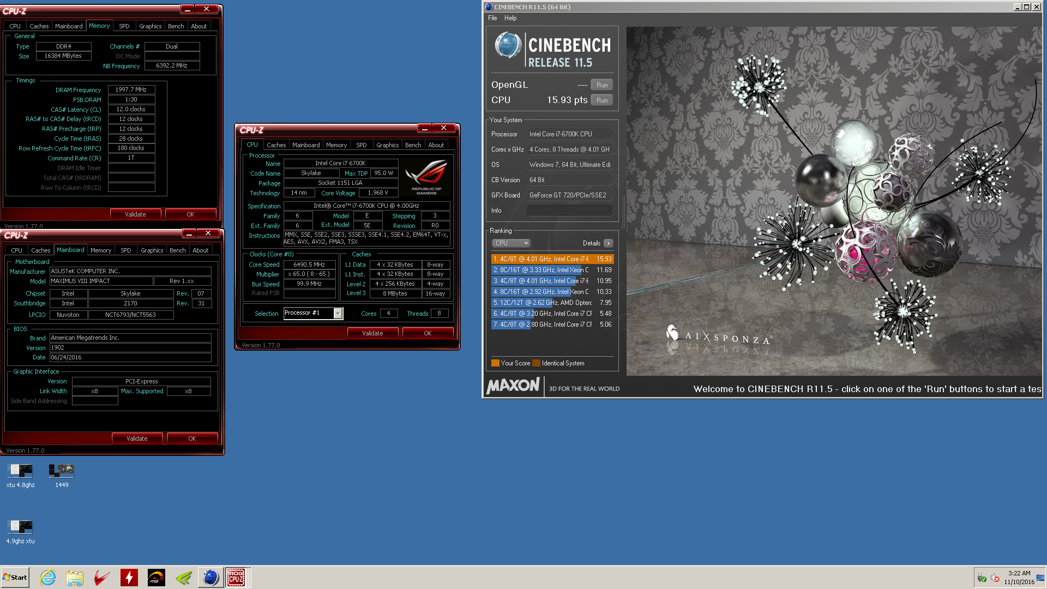This screenshot has height=589, width=1047.
Task: Click Validate in the Memory window
Action: 135,214
